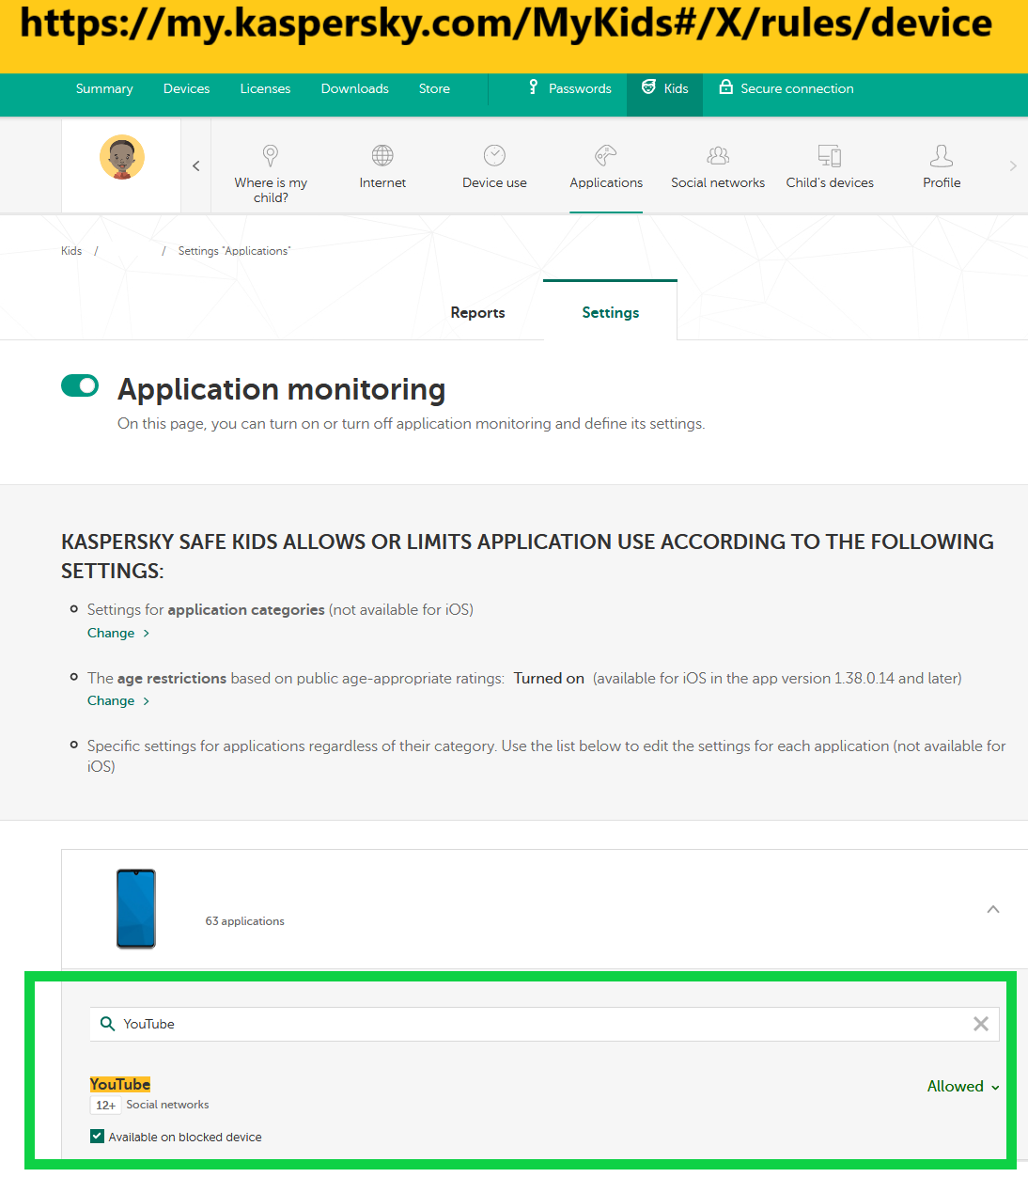Click the lock icon beside Secure connection
The image size is (1028, 1193).
[x=725, y=87]
